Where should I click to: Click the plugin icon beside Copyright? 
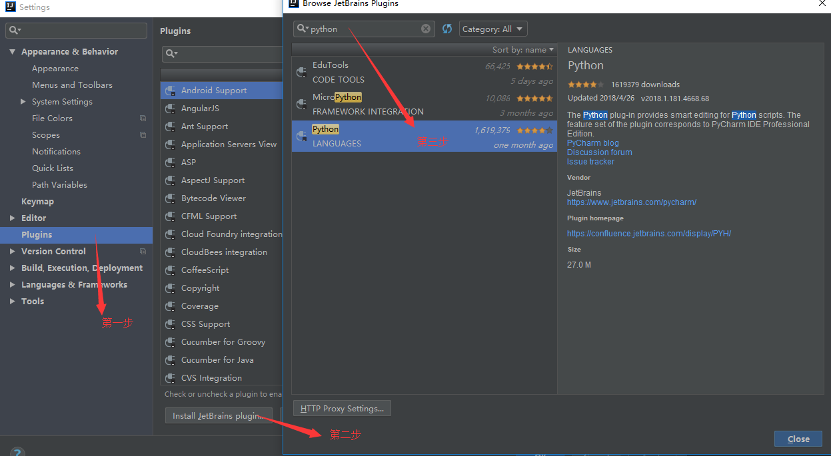click(170, 288)
